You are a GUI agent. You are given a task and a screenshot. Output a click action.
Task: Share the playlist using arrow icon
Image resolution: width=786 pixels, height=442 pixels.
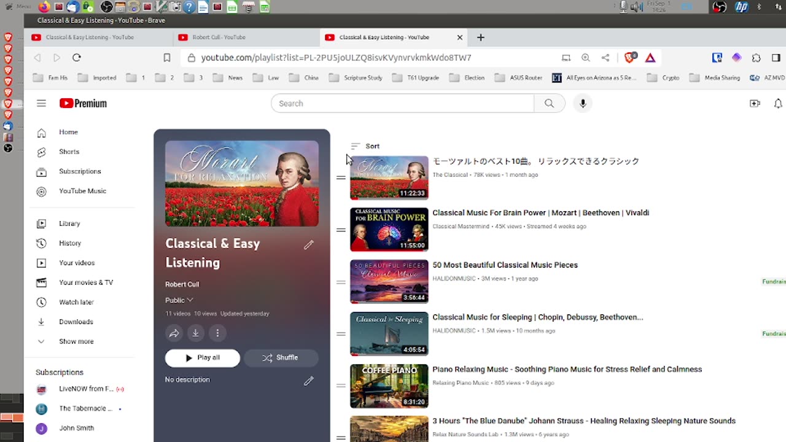(174, 333)
